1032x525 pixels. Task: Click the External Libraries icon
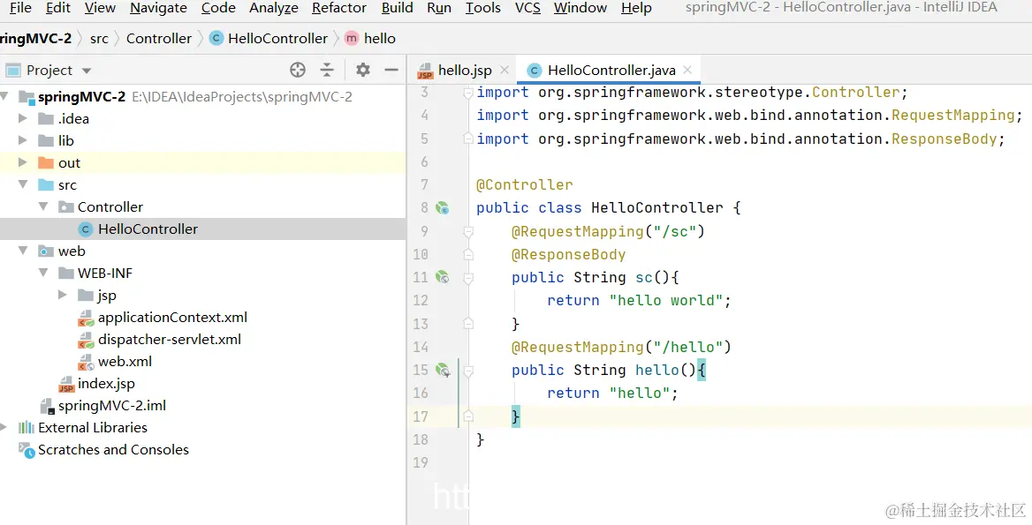coord(27,428)
